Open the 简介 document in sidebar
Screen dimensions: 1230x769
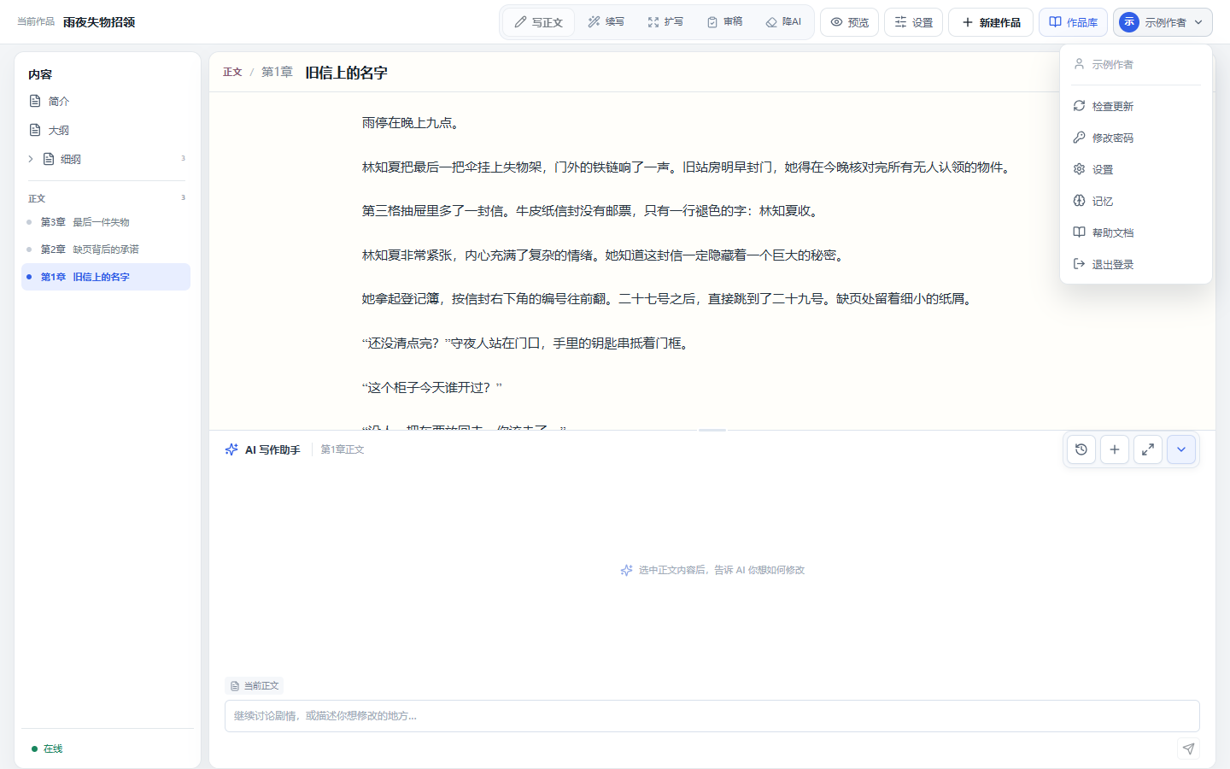point(106,101)
